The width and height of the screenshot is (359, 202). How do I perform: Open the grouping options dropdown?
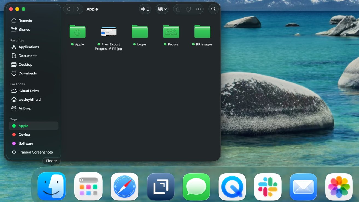click(x=162, y=9)
